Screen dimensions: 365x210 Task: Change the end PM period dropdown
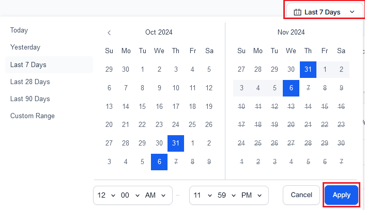(x=252, y=195)
